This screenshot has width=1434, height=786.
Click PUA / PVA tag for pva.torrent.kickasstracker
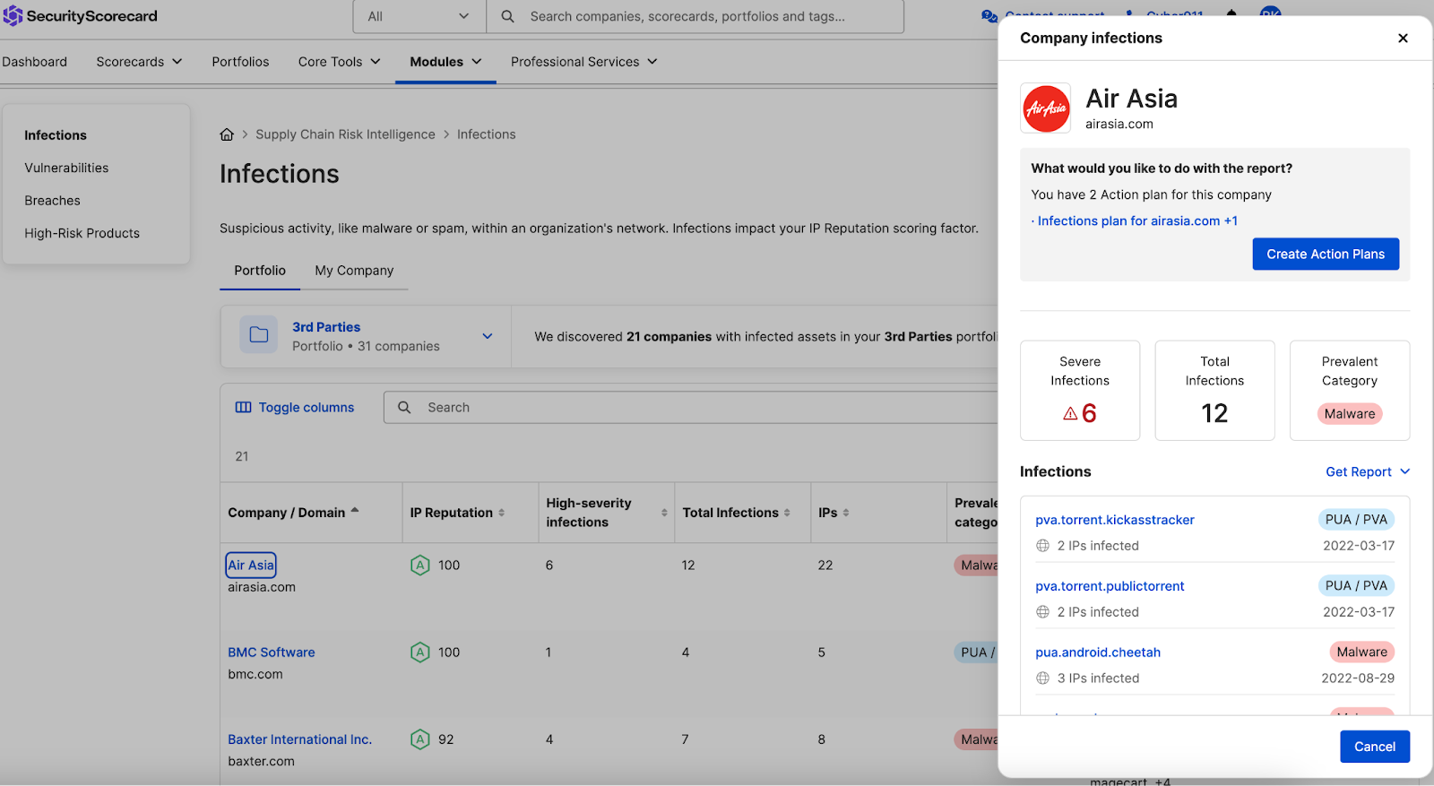tap(1356, 520)
